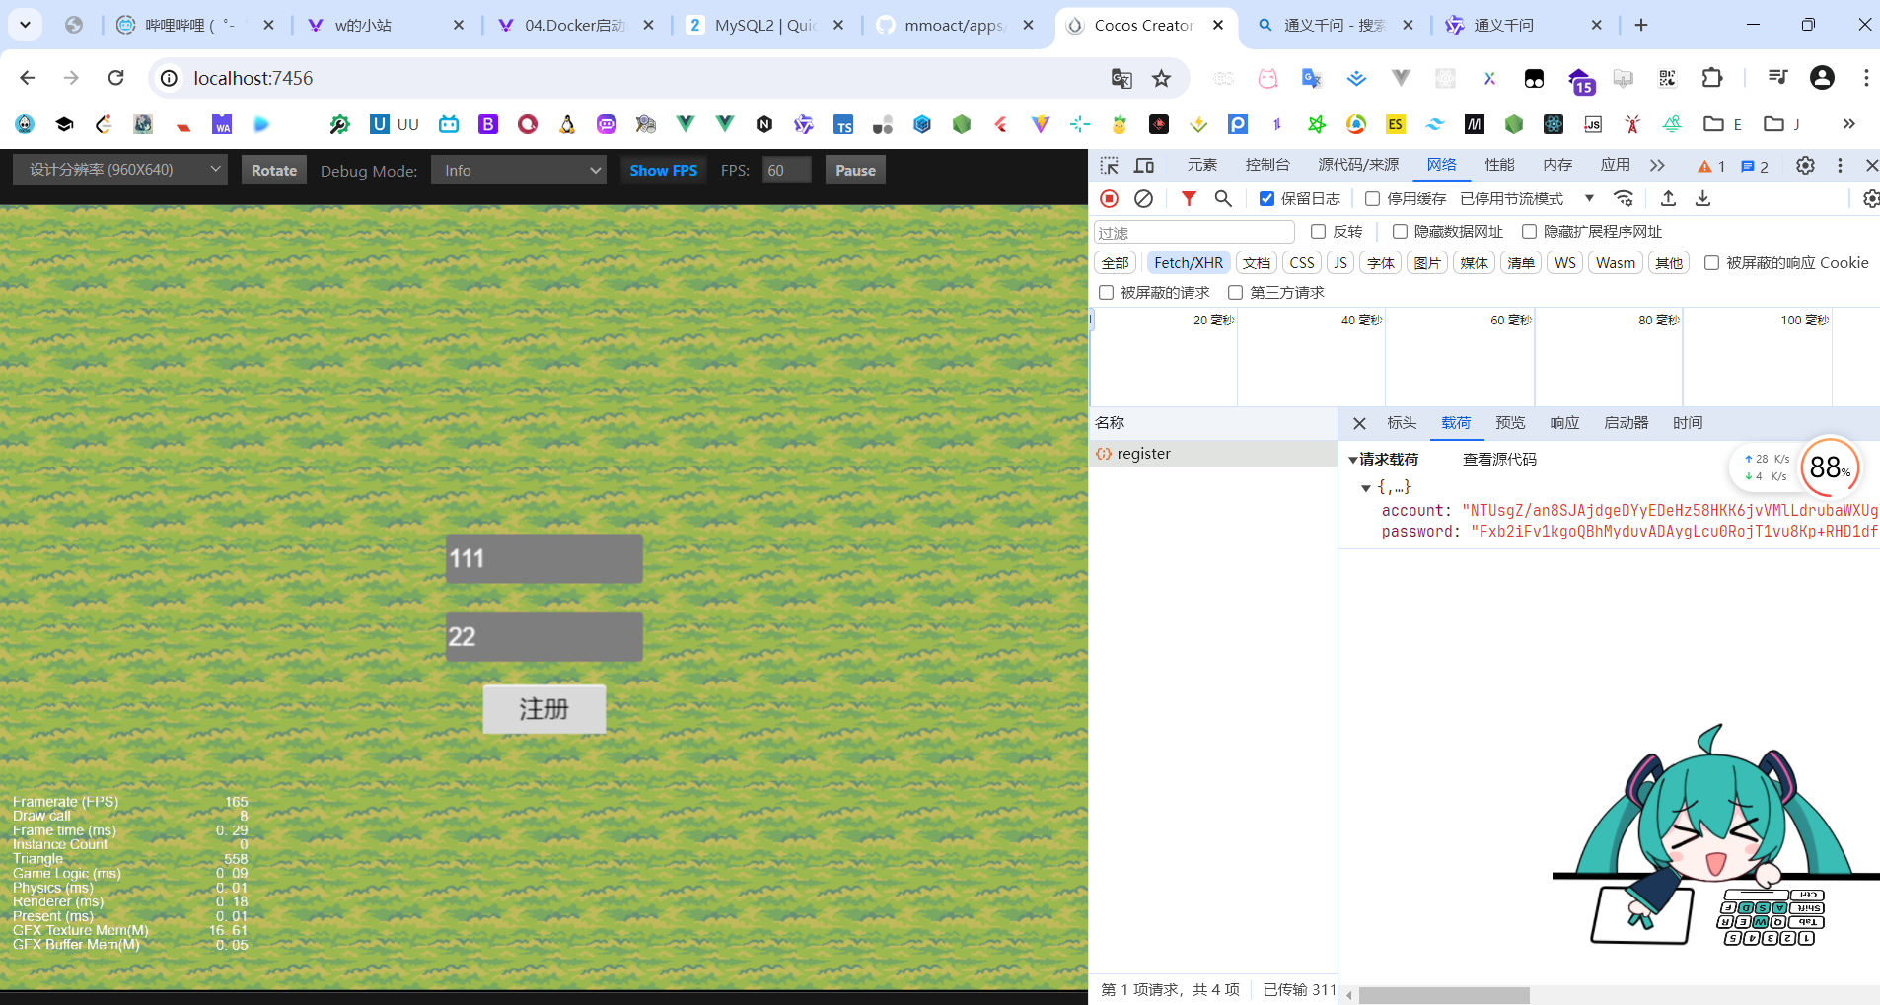Collapse the 请求载荷 section
The image size is (1880, 1005).
1353,460
